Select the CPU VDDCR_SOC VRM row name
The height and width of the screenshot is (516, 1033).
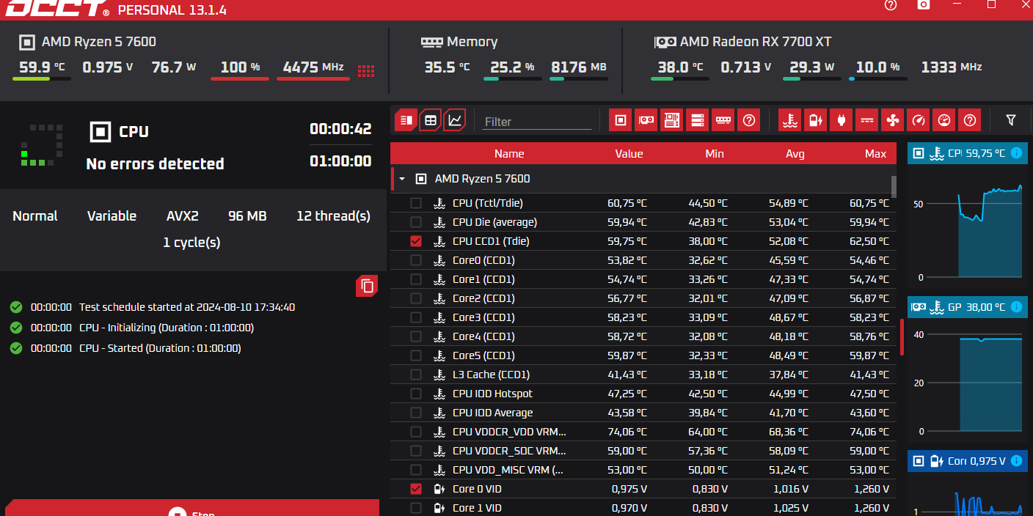[x=509, y=451]
